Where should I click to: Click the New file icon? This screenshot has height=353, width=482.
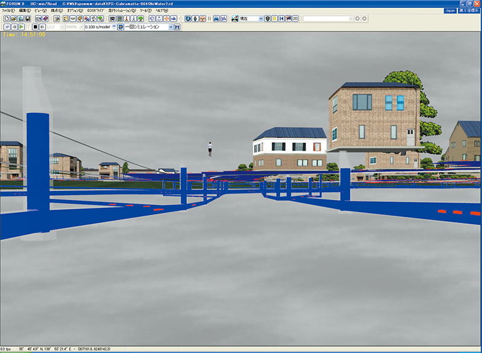[x=6, y=19]
